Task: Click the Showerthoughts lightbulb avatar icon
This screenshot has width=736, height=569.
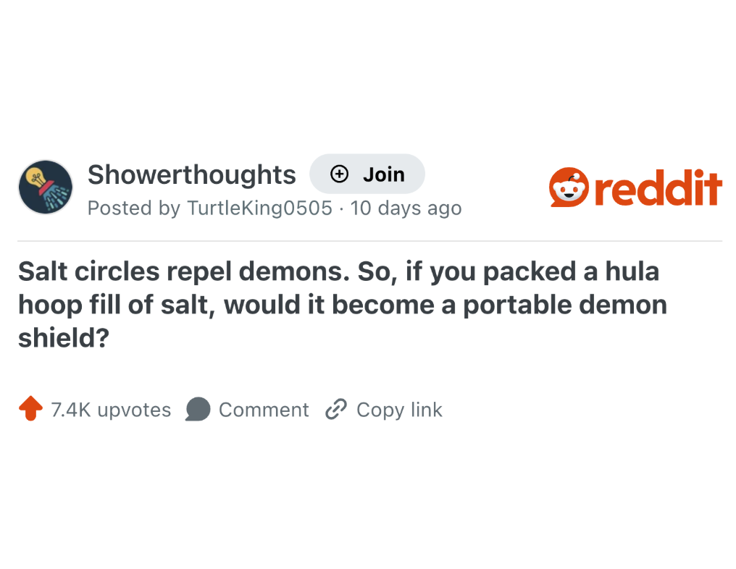Action: (x=45, y=187)
